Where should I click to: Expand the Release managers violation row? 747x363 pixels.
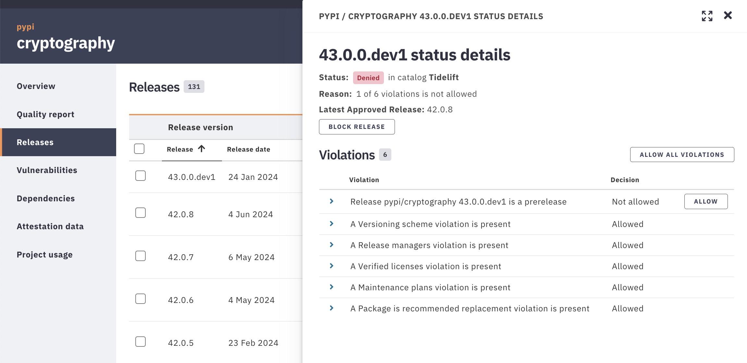click(x=332, y=245)
